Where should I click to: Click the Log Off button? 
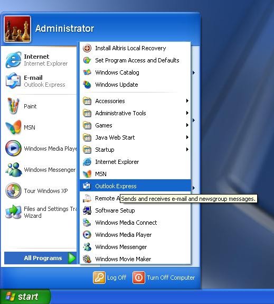[x=110, y=278]
